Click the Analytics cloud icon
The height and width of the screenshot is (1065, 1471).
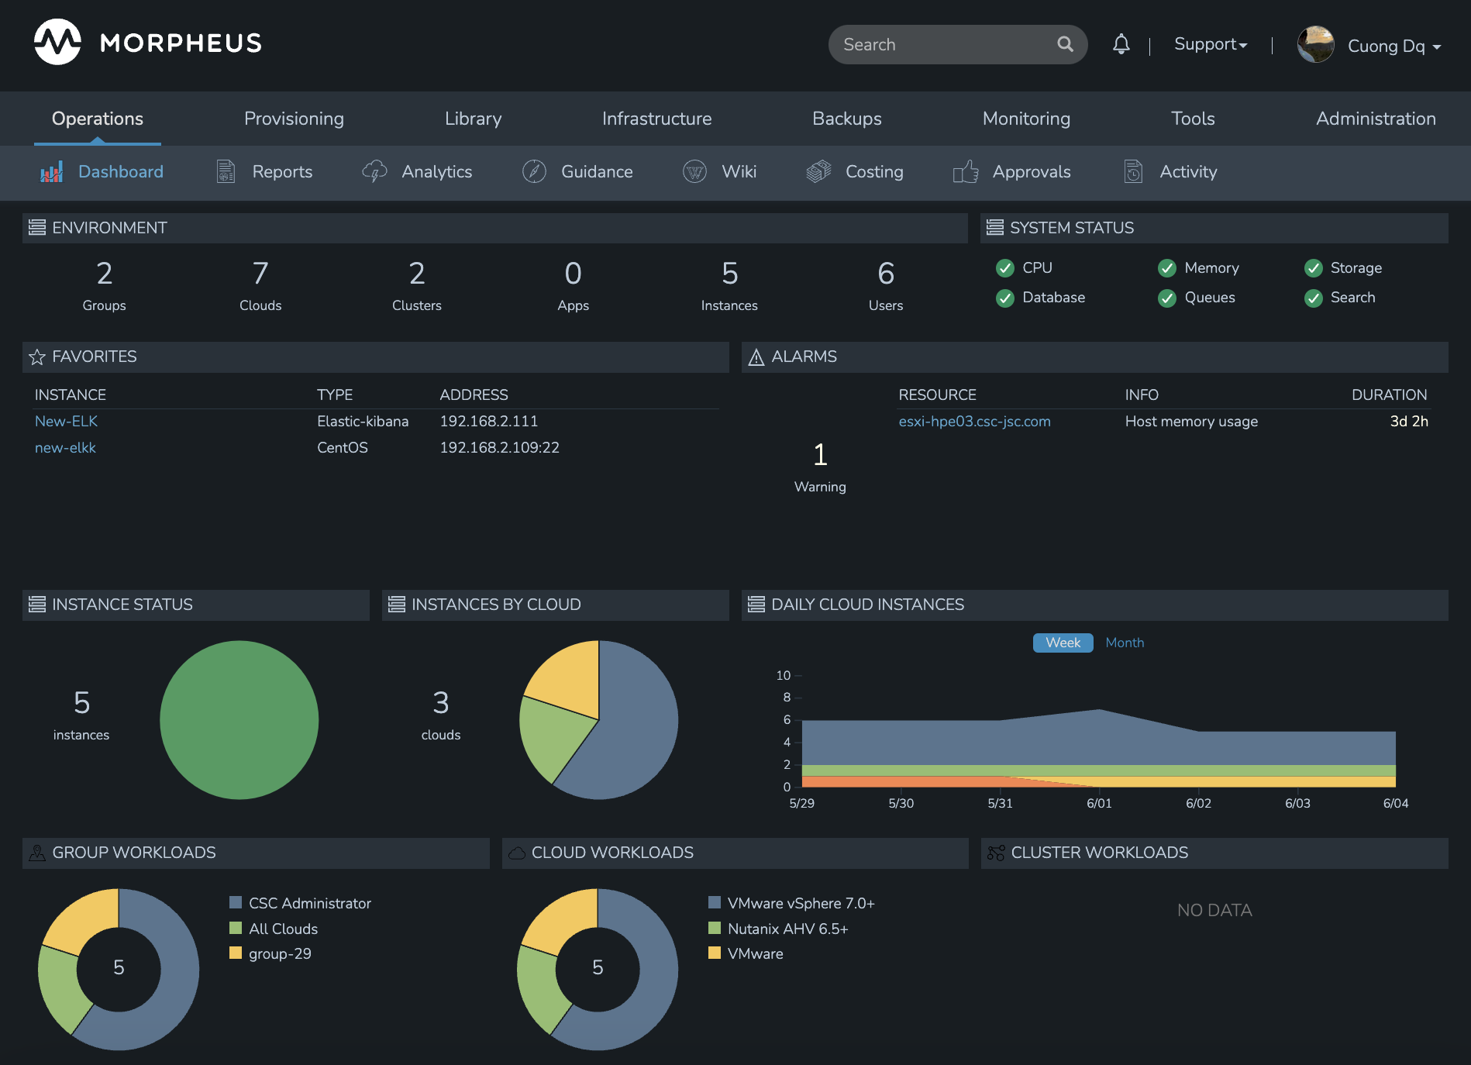click(x=374, y=171)
